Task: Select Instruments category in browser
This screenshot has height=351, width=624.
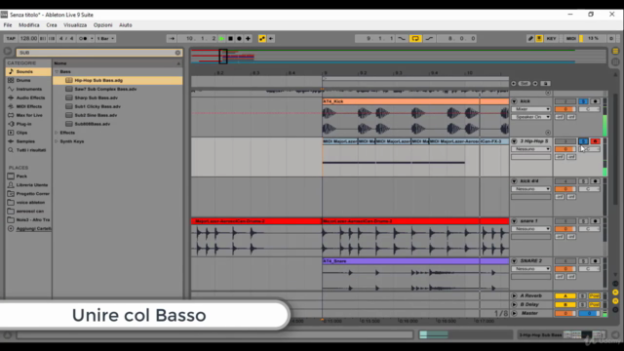Action: pos(28,89)
